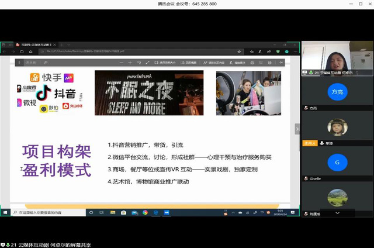
Task: Click the Windows Start button
Action: tap(5, 213)
